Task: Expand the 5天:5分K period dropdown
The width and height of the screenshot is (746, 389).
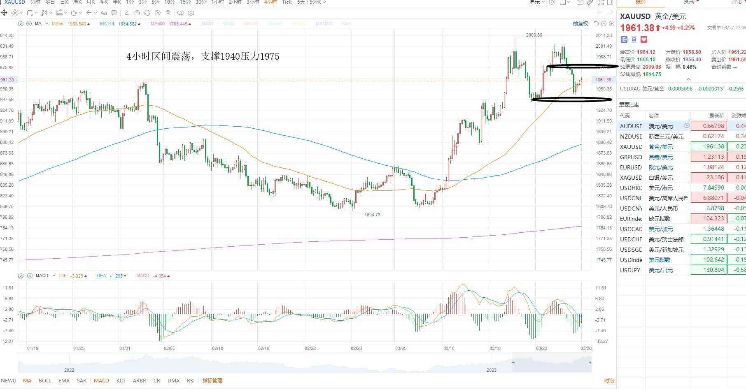Action: (312, 2)
